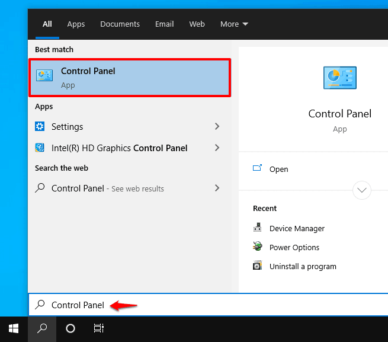The image size is (388, 342).
Task: Click the Power Options icon in Recent
Action: point(257,247)
